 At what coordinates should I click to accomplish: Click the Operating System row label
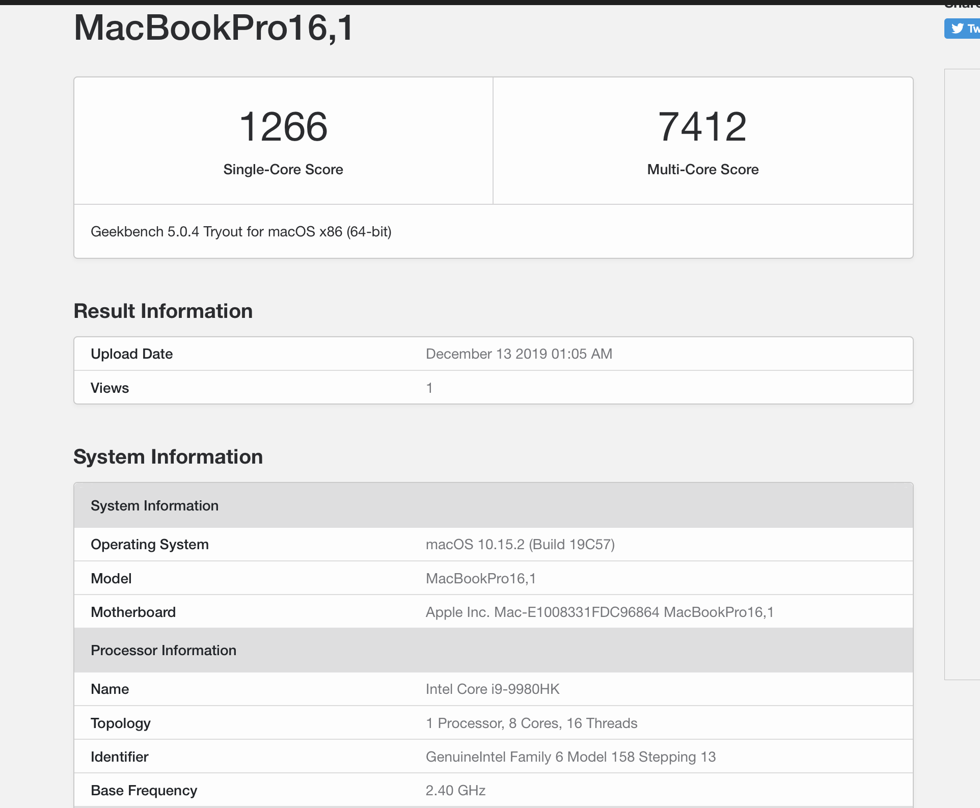pos(150,544)
